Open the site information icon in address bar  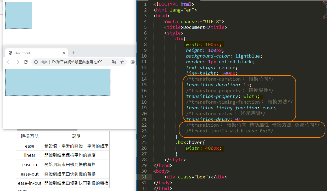coord(36,62)
